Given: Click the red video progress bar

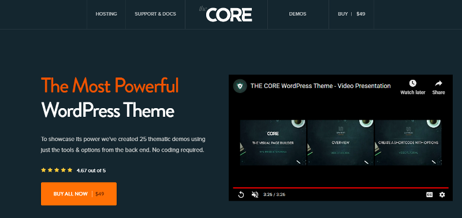Looking at the screenshot, I should (341, 187).
